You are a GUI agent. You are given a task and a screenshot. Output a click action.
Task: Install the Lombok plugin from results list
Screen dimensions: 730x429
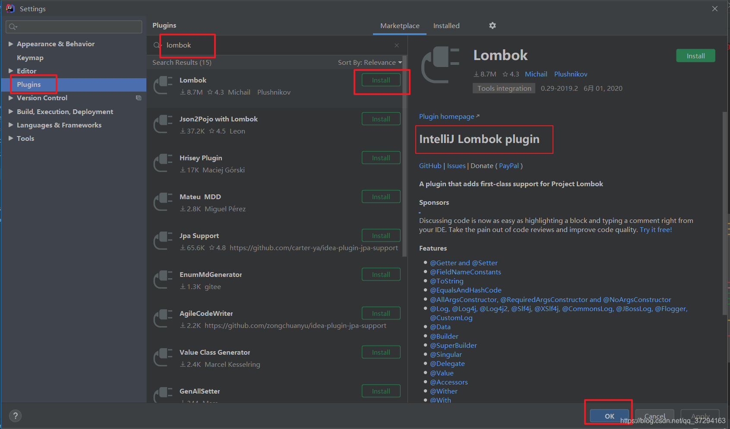tap(381, 80)
